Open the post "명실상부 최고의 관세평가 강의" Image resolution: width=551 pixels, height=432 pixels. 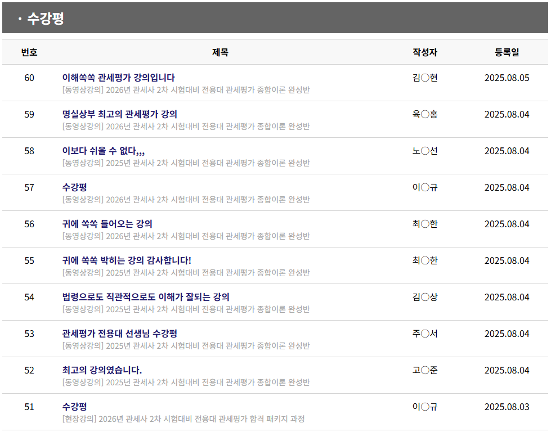pos(119,114)
